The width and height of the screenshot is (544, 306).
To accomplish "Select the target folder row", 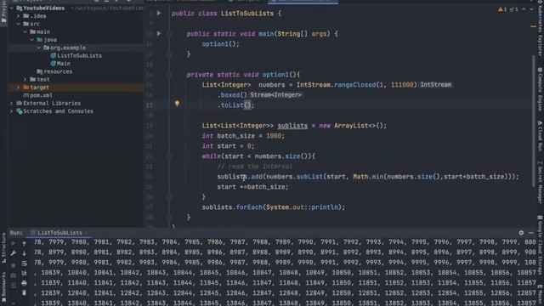I will pos(76,88).
